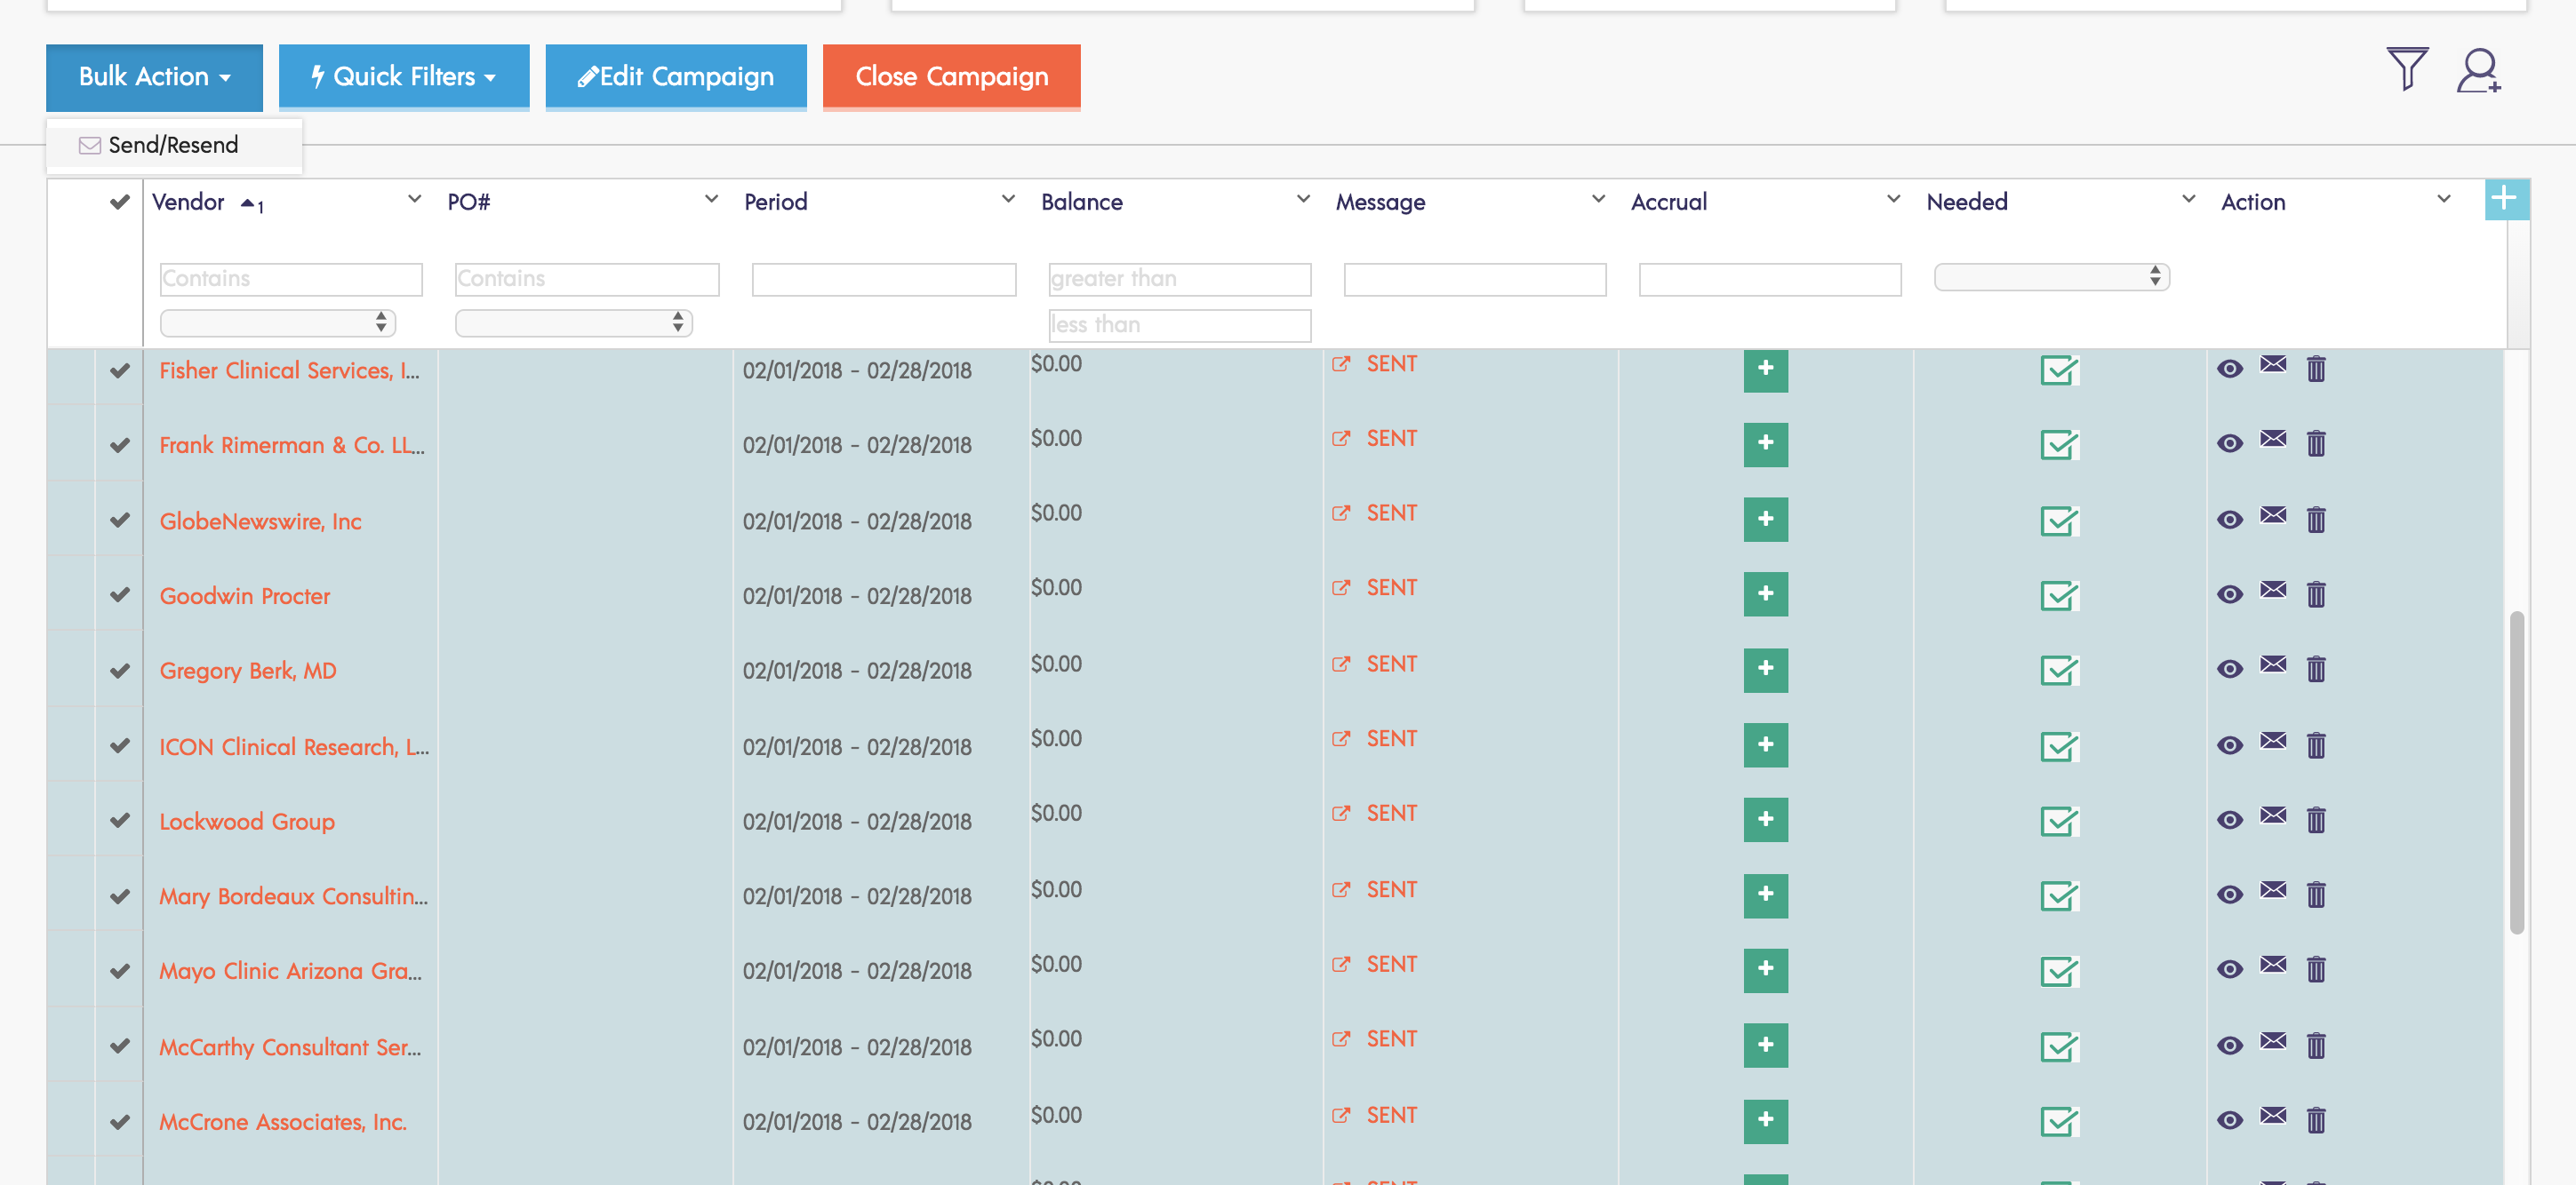Open the ICON Clinical Research vendor link
The width and height of the screenshot is (2576, 1185).
293,746
